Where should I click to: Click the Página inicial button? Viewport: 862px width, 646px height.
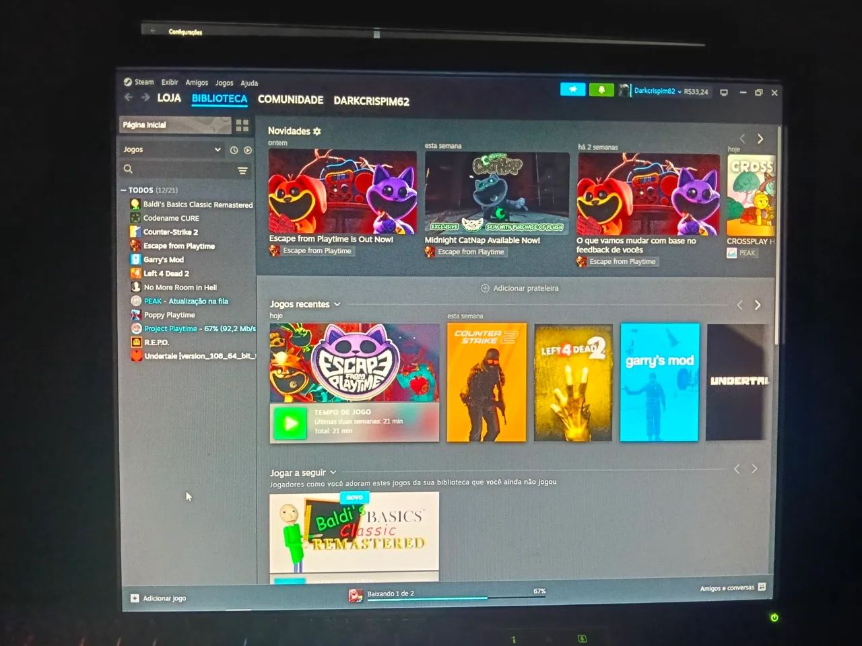(x=175, y=125)
